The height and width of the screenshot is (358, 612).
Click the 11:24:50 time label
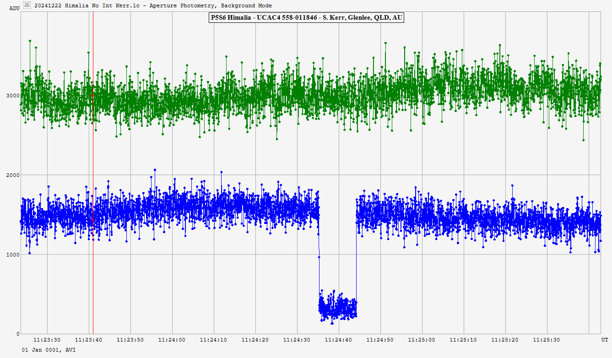click(x=380, y=340)
